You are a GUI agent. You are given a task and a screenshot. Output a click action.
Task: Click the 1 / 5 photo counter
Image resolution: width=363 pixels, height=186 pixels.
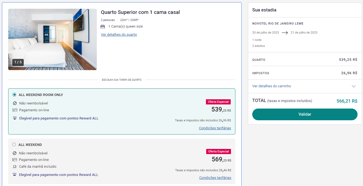pos(18,62)
